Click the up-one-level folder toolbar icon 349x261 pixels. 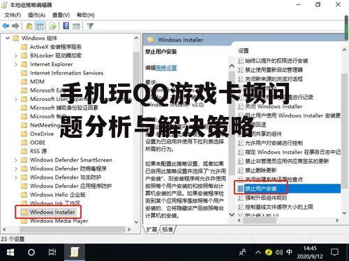pos(29,26)
